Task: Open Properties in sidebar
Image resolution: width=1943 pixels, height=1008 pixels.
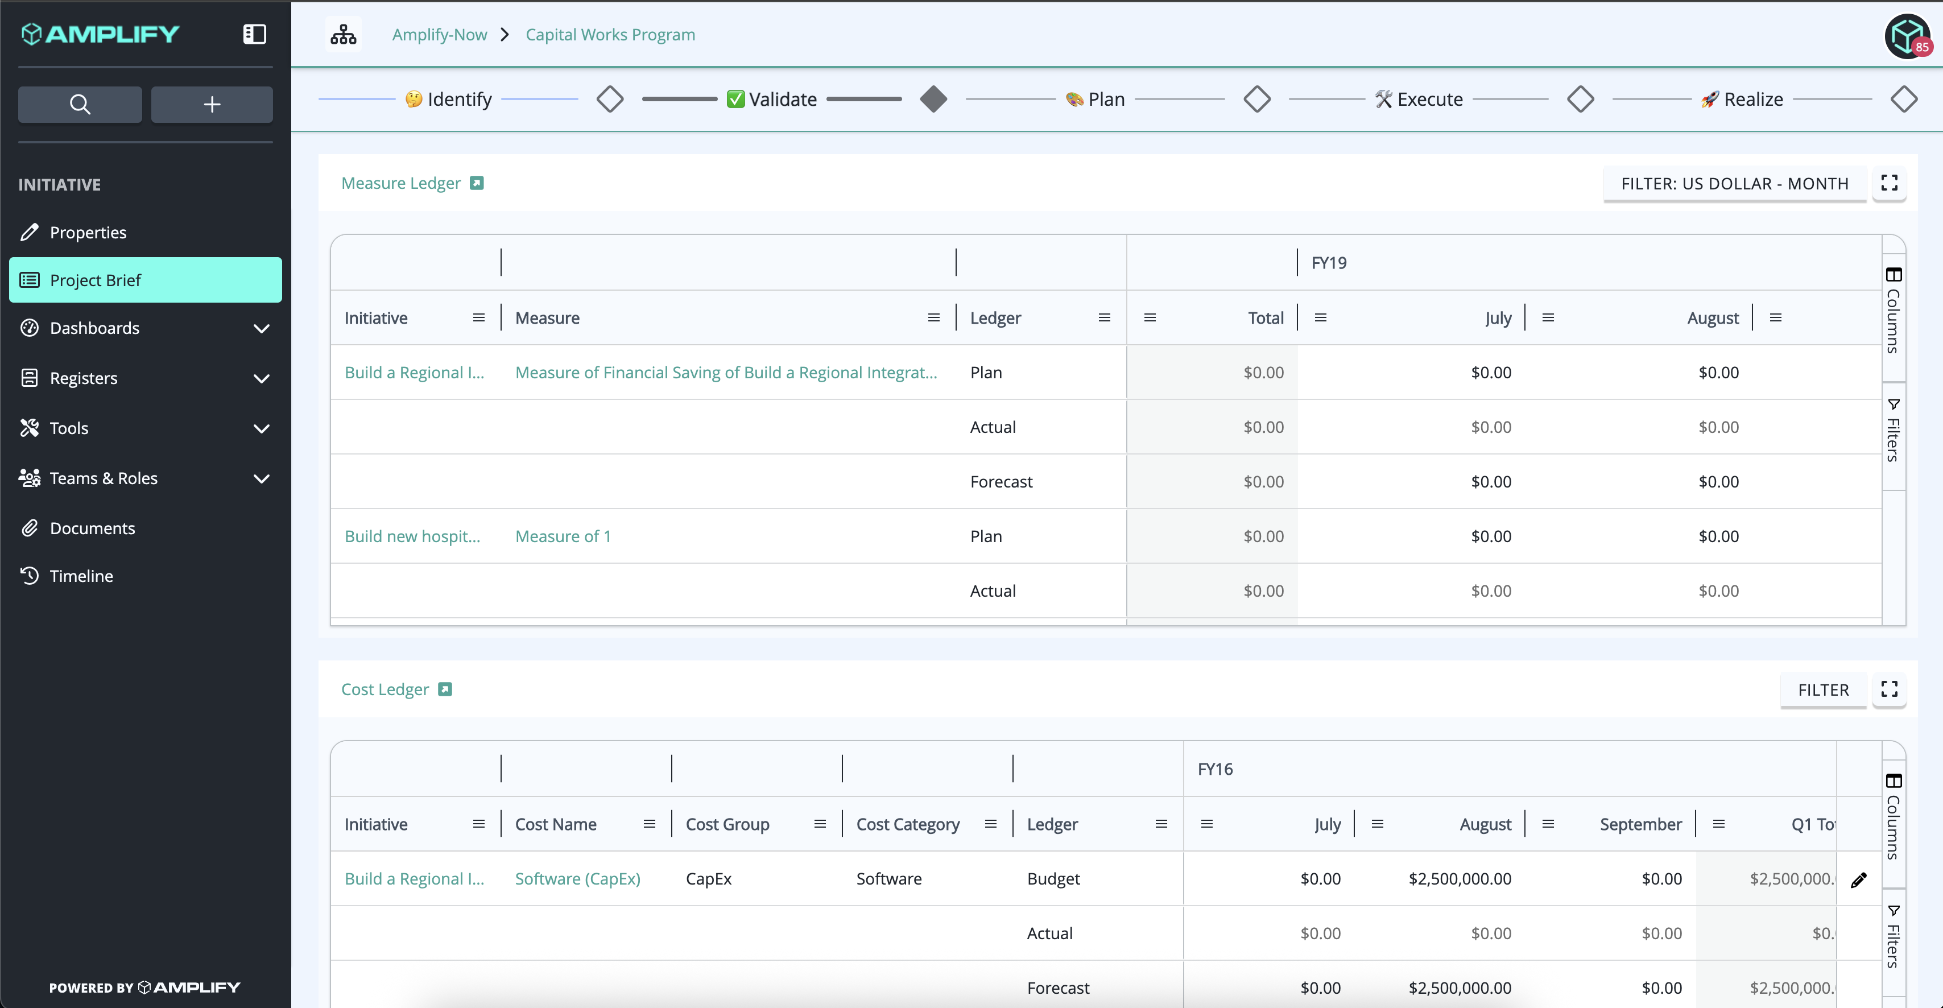Action: 146,233
